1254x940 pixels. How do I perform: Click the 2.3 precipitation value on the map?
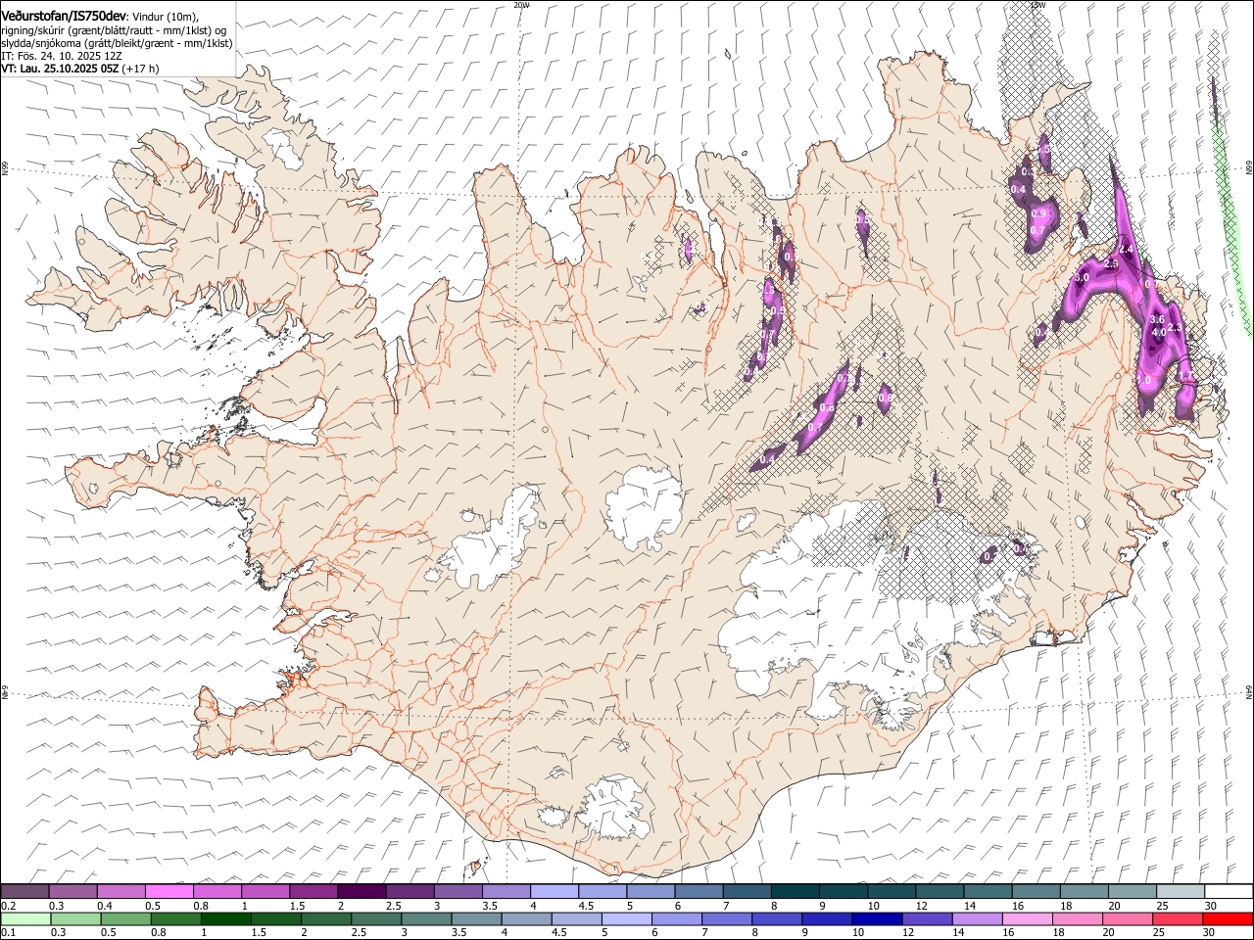tap(1176, 328)
